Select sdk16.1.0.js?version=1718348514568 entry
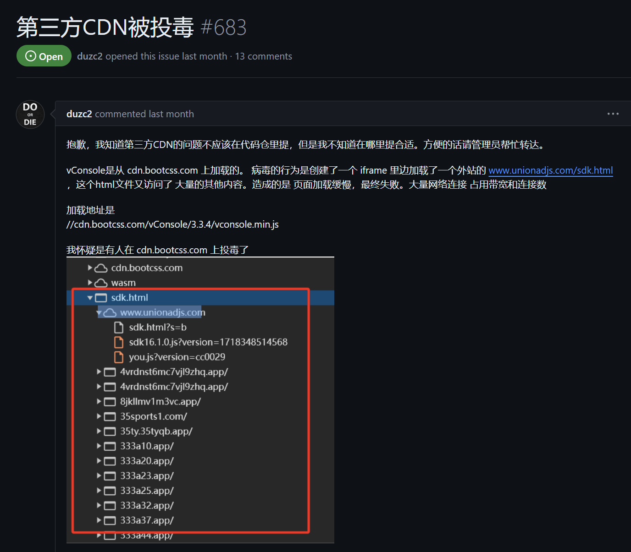 click(x=208, y=342)
